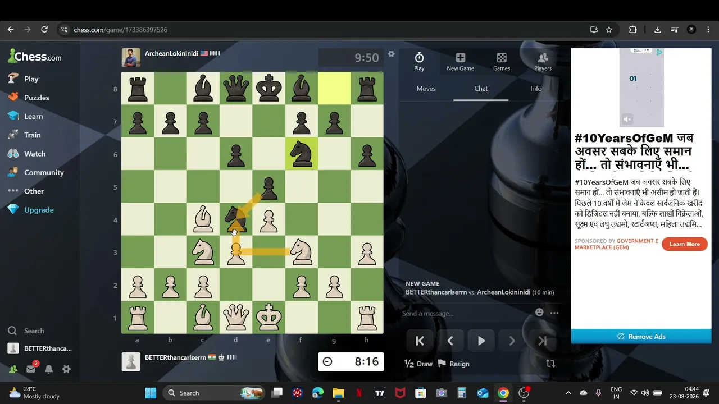Bookmark this page with the star
This screenshot has width=719, height=404.
click(x=609, y=30)
